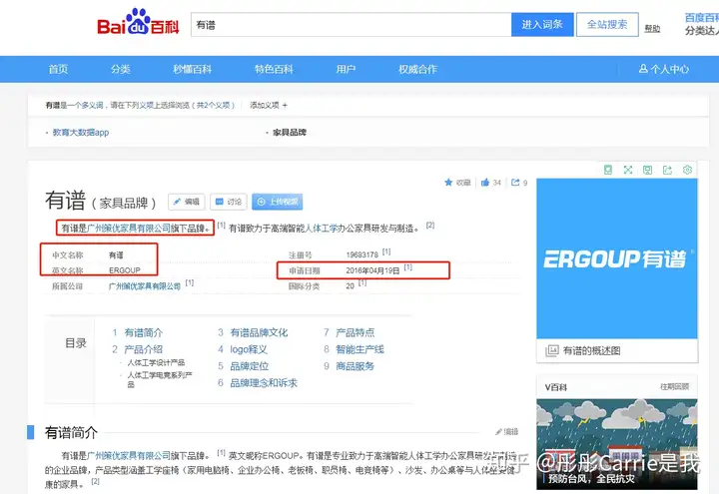Jump to section 5 品牌定位
Viewport: 719px width, 494px height.
point(249,366)
